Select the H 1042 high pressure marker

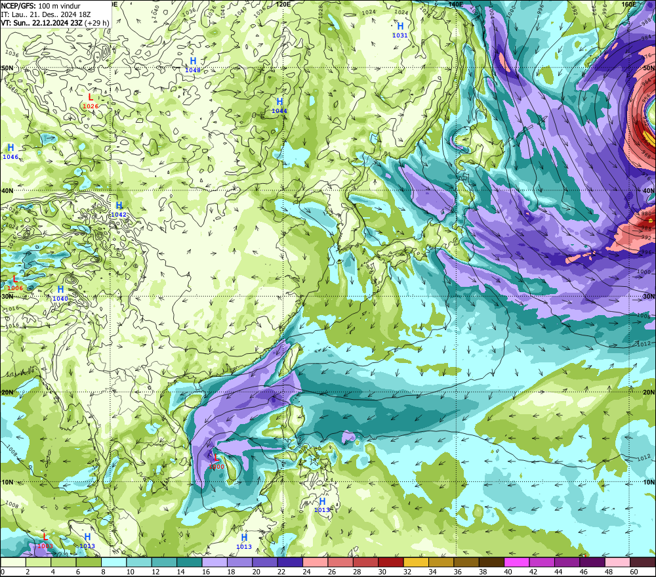[x=119, y=209]
